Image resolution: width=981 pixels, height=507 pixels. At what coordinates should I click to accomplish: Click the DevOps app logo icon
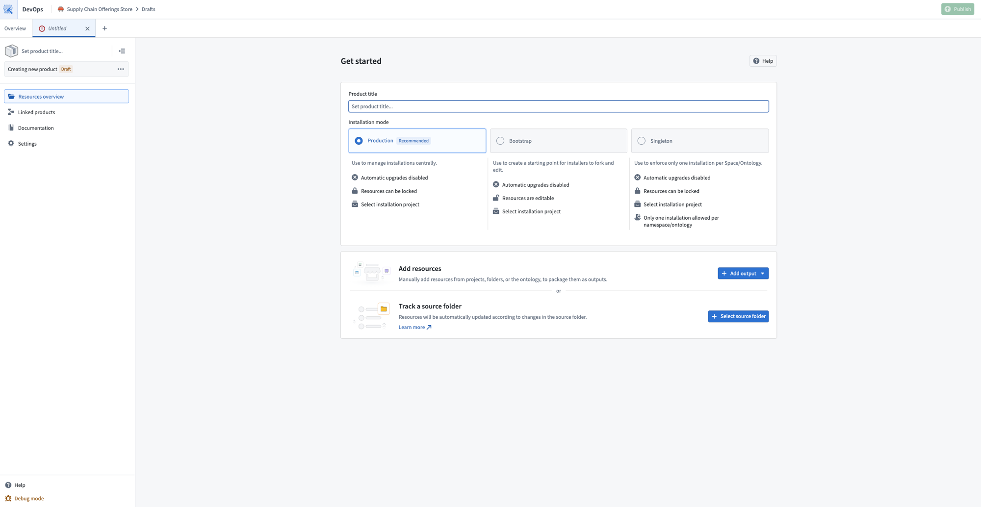point(8,9)
